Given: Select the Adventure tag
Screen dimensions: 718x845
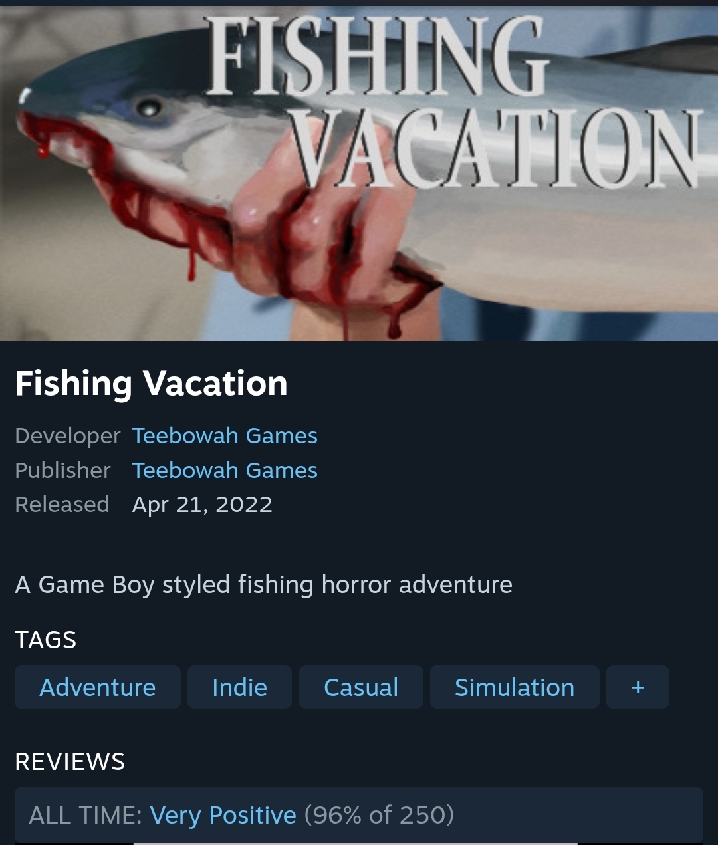Looking at the screenshot, I should [98, 687].
